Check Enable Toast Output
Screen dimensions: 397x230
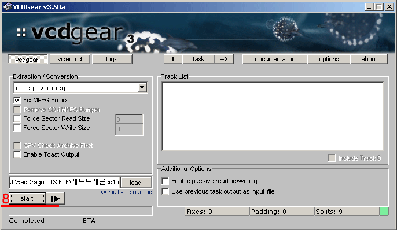pyautogui.click(x=17, y=154)
